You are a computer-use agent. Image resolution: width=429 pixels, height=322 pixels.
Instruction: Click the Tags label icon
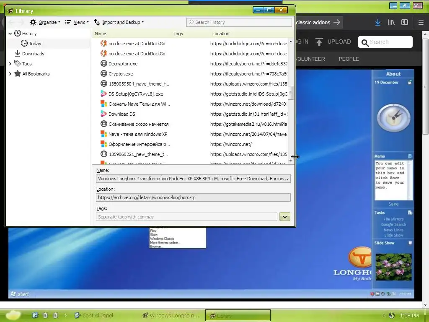click(18, 63)
